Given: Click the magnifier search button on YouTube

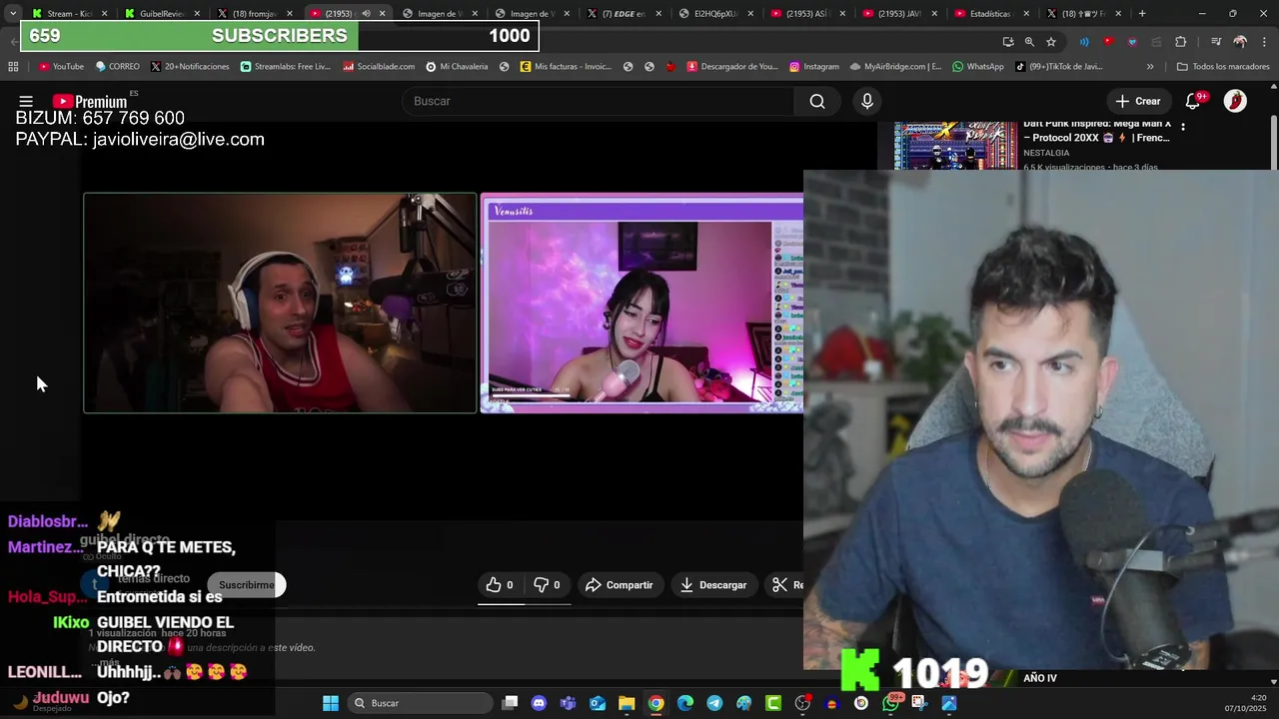Looking at the screenshot, I should pos(817,101).
